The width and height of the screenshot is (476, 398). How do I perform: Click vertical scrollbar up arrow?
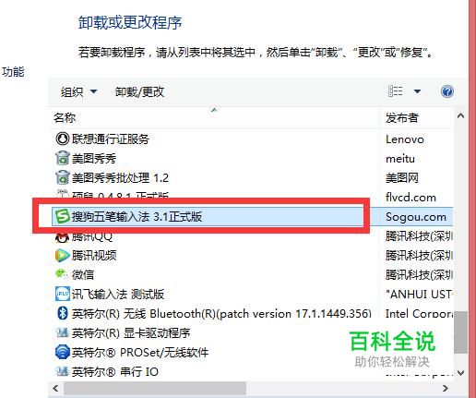pyautogui.click(x=460, y=116)
